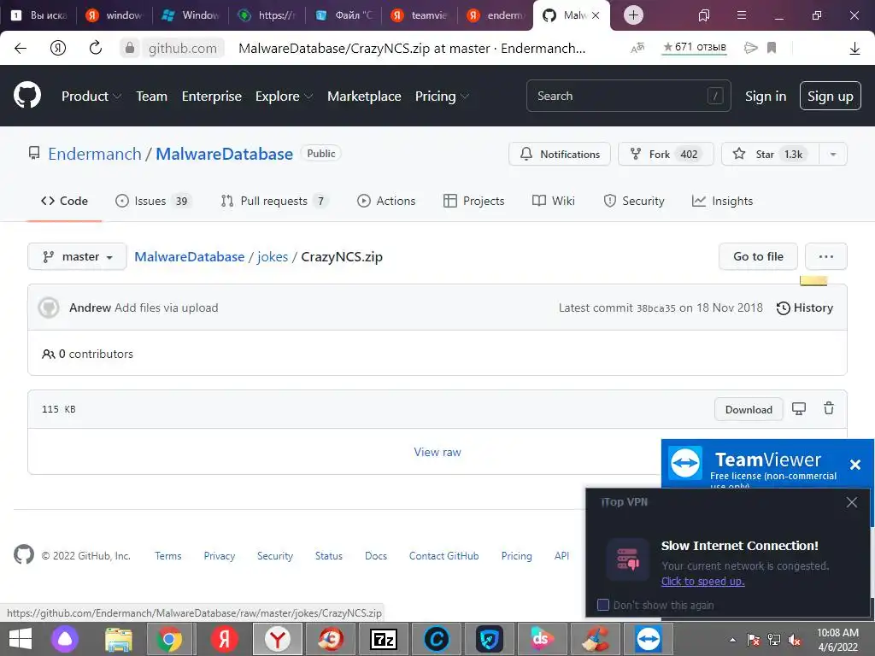The width and height of the screenshot is (875, 656).
Task: Open the master branch selector
Action: (78, 256)
